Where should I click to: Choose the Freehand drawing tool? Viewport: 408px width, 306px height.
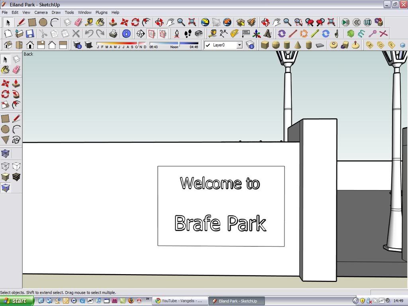(x=16, y=140)
